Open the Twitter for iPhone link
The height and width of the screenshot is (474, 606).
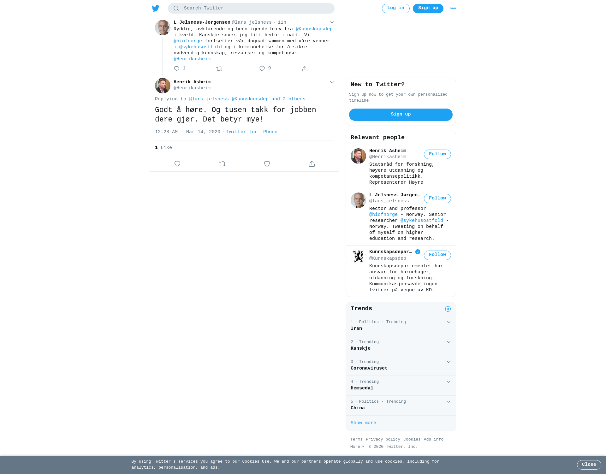(x=252, y=132)
